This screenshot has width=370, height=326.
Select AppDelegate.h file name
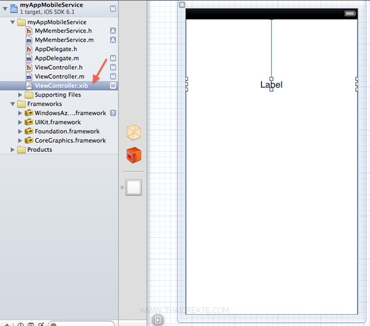(x=56, y=49)
